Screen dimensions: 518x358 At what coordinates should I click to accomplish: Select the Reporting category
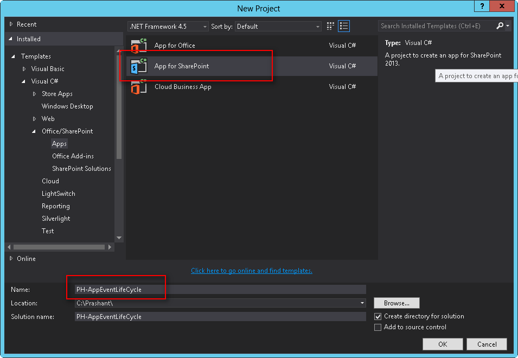55,207
